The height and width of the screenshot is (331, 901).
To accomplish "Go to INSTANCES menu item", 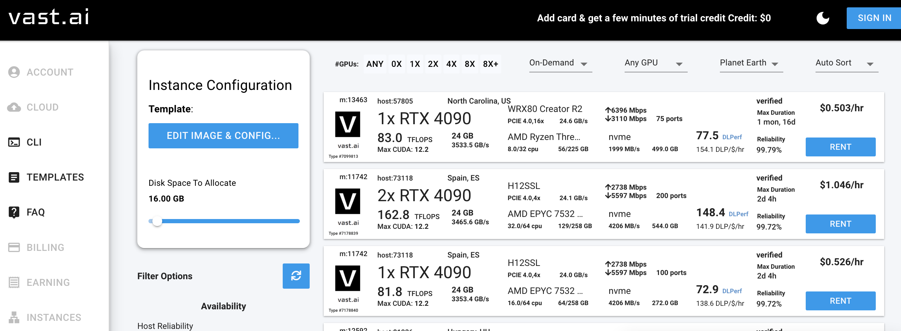I will click(54, 317).
